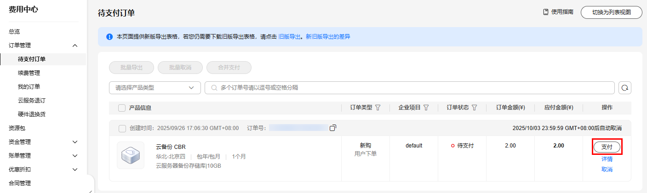Click the 云备份 CBR product thumbnail
Screen dimensions: 647x193
point(130,155)
